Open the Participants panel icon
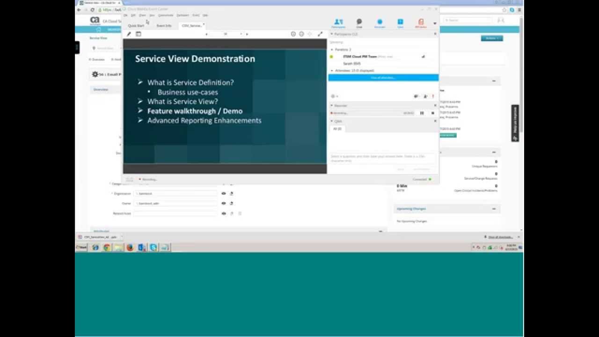This screenshot has height=337, width=599. (338, 22)
